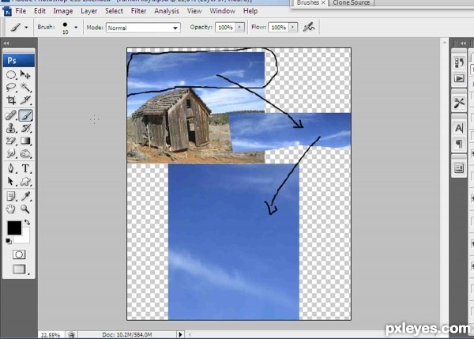Open the Actions panel play icon
The height and width of the screenshot is (339, 474).
(459, 79)
